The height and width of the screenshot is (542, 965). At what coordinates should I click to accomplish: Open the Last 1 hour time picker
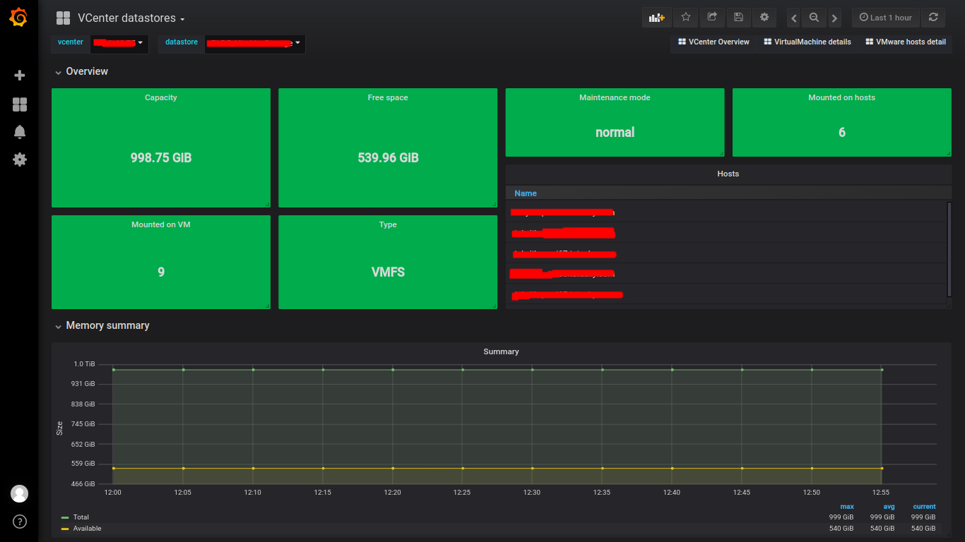pyautogui.click(x=886, y=18)
